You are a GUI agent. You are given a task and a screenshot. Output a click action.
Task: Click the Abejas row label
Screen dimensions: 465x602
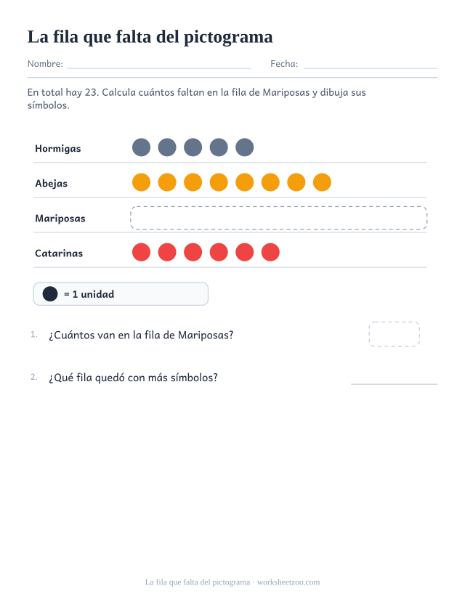tap(51, 184)
